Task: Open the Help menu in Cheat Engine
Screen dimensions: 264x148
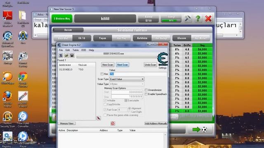Action: [92, 50]
